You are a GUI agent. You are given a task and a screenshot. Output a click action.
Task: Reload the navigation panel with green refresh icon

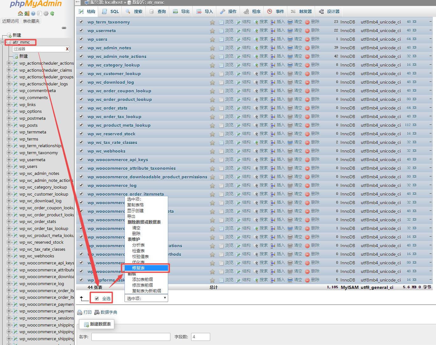coord(52,13)
